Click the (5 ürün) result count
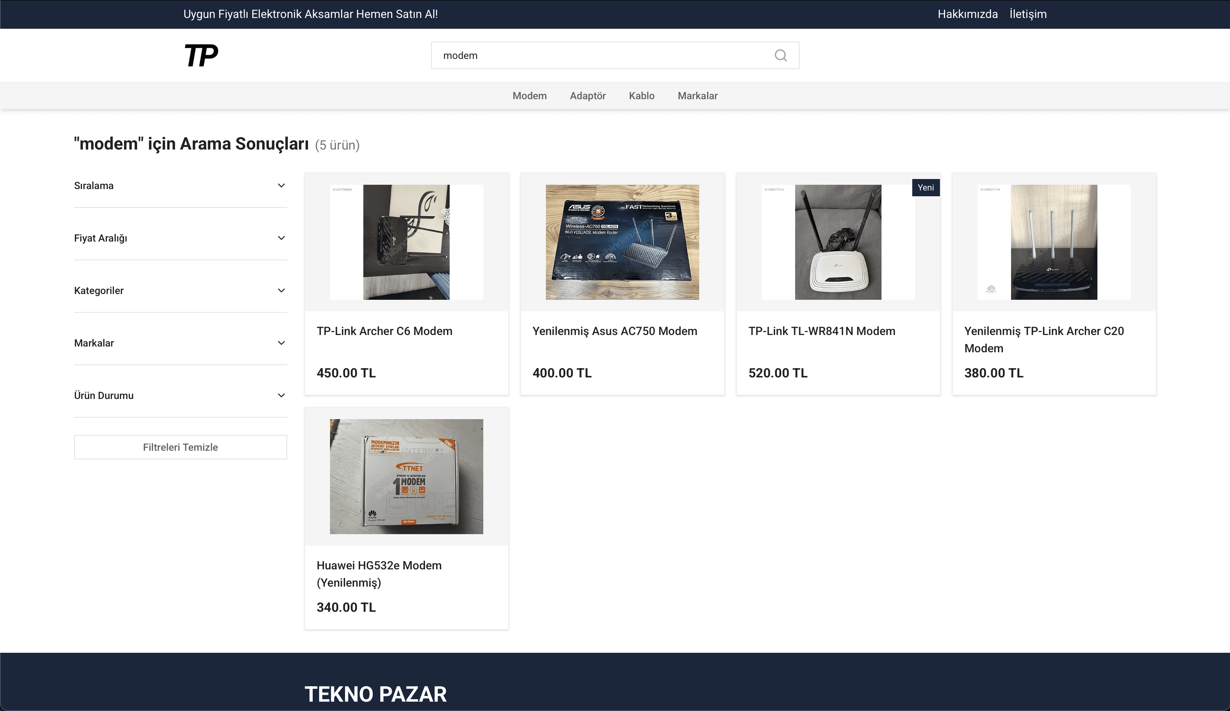Image resolution: width=1230 pixels, height=711 pixels. click(x=337, y=145)
